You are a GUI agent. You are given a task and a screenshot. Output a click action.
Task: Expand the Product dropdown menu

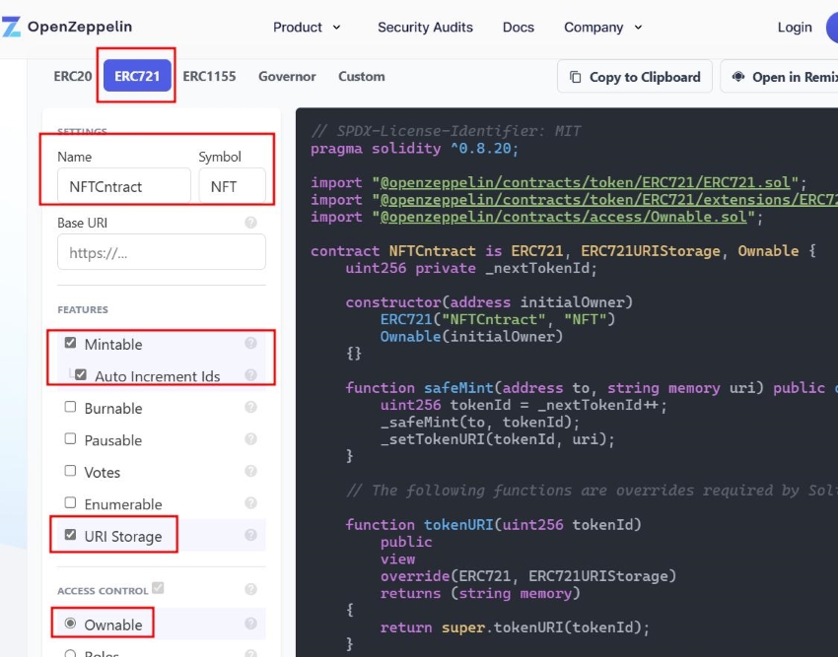[x=307, y=28]
